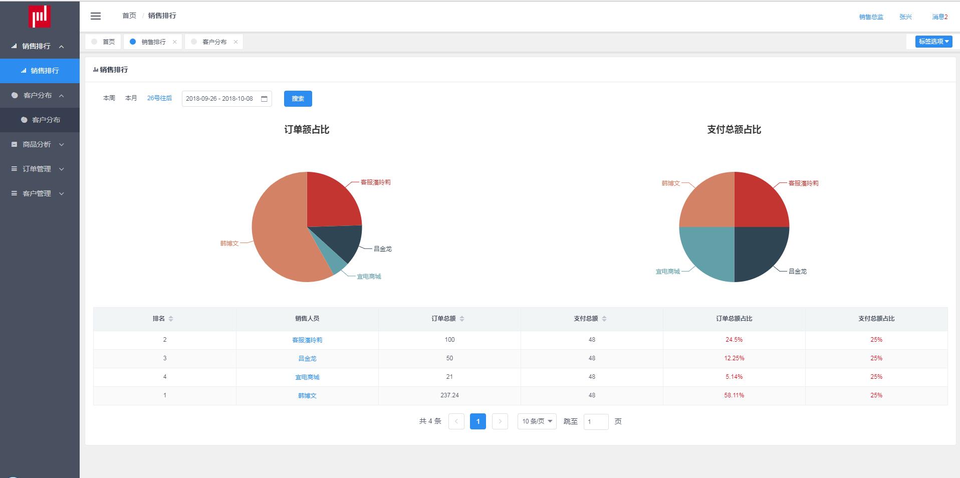Open salesperson 韩博文 from the table
The image size is (960, 478).
[x=307, y=395]
